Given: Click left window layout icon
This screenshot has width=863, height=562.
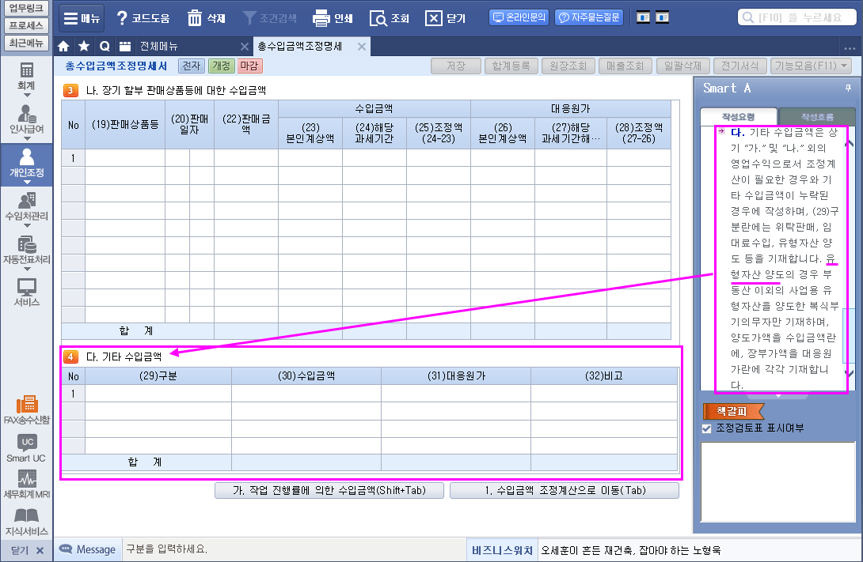Looking at the screenshot, I should coord(643,17).
